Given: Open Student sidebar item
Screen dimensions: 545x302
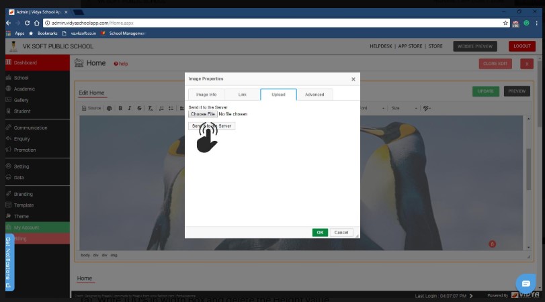Looking at the screenshot, I should click(x=38, y=111).
